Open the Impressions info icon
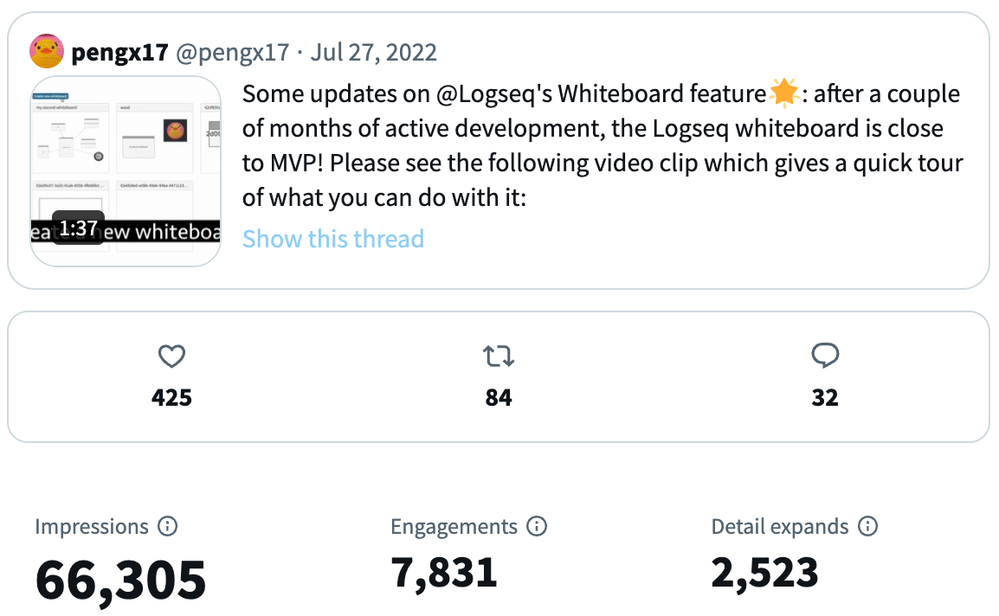 [168, 526]
